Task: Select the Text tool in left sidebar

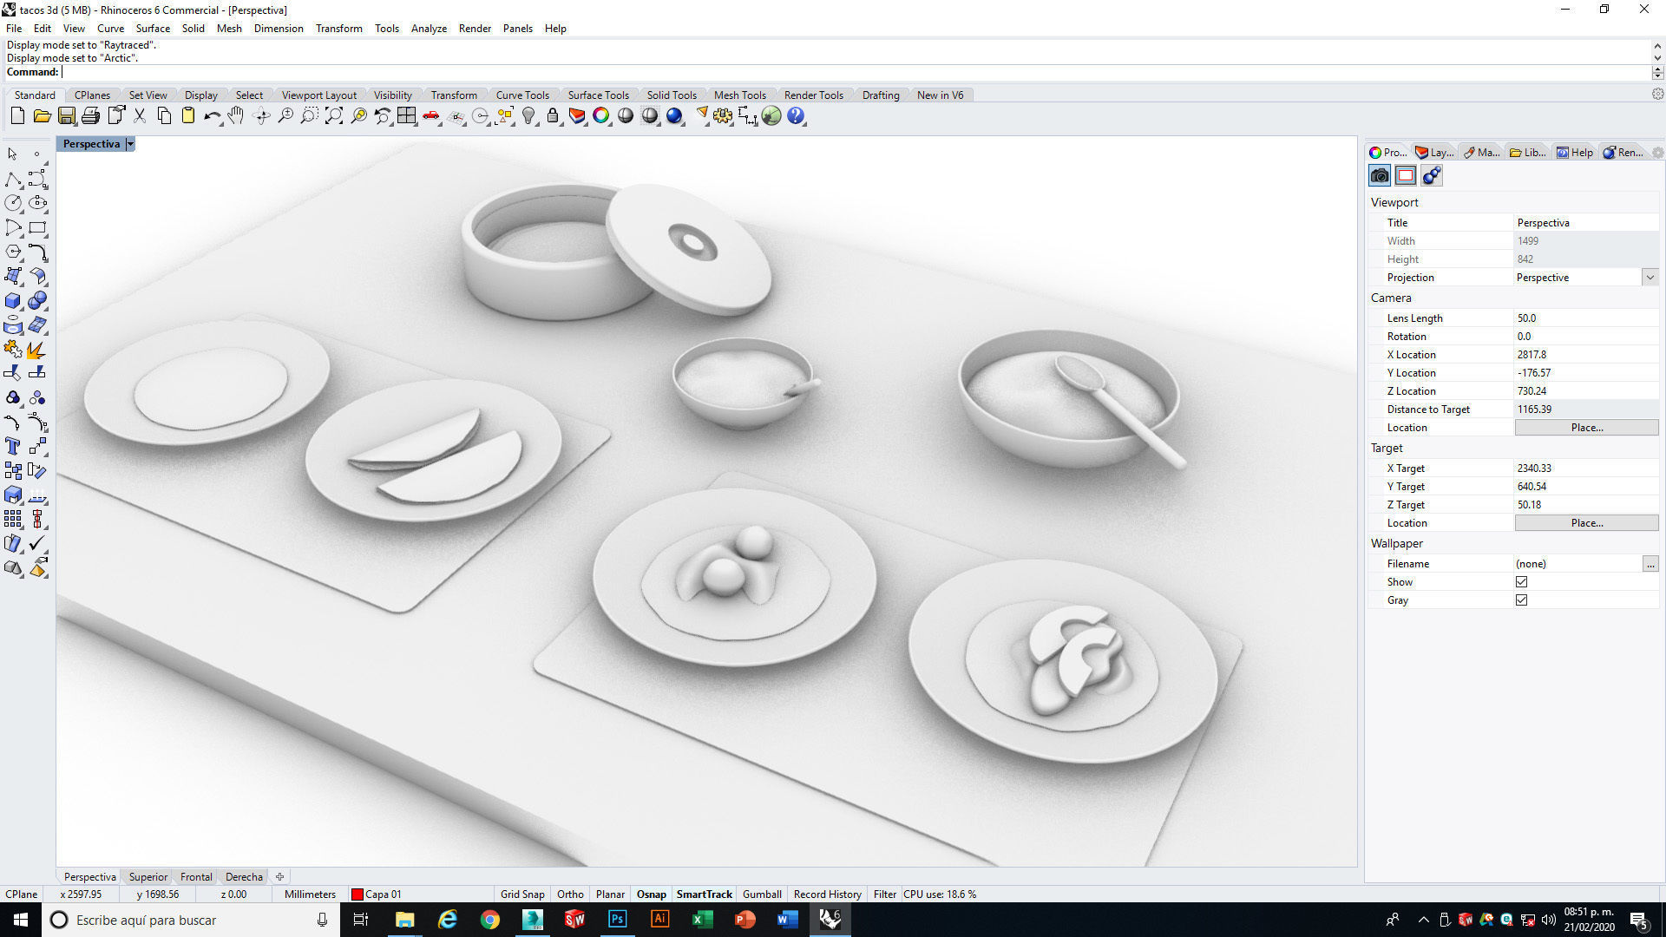Action: tap(13, 447)
